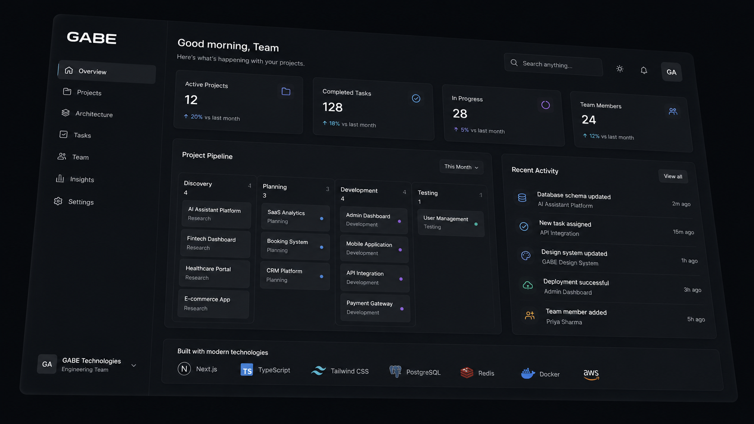This screenshot has width=754, height=424.
Task: Open the Projects section
Action: point(89,92)
